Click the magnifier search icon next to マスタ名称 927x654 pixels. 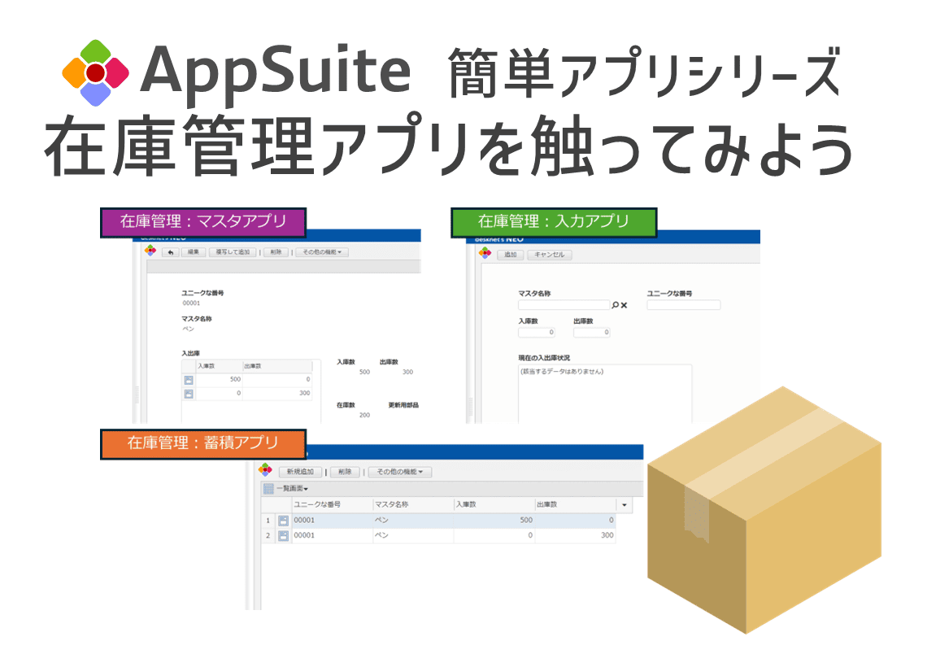[615, 303]
